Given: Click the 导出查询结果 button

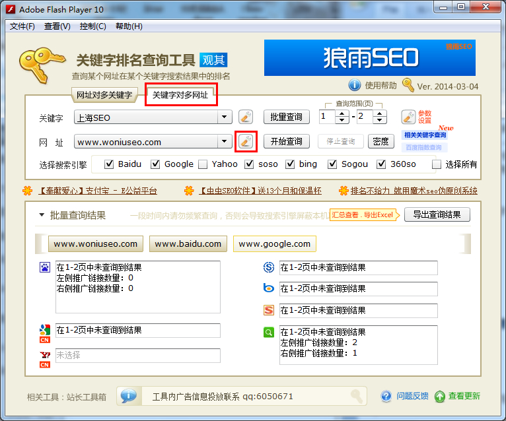Looking at the screenshot, I should pos(437,214).
